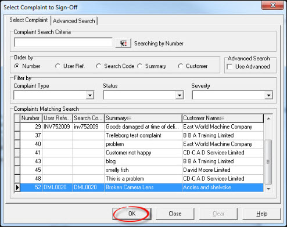The width and height of the screenshot is (287, 227).
Task: Switch to the Select Complaint tab
Action: [28, 20]
